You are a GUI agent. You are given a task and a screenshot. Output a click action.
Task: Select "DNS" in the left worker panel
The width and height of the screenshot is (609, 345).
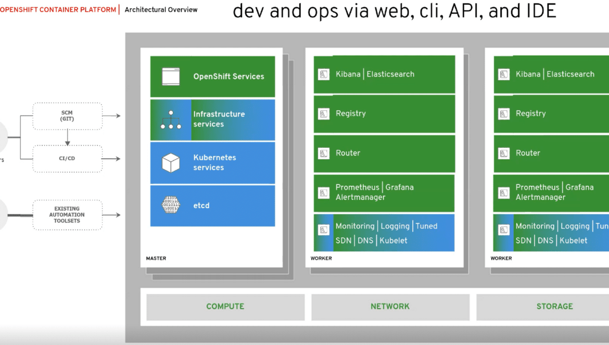(365, 240)
